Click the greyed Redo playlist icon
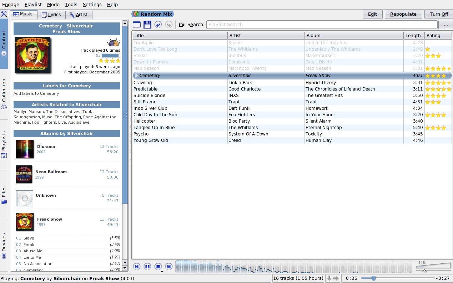The image size is (453, 283). (x=169, y=25)
